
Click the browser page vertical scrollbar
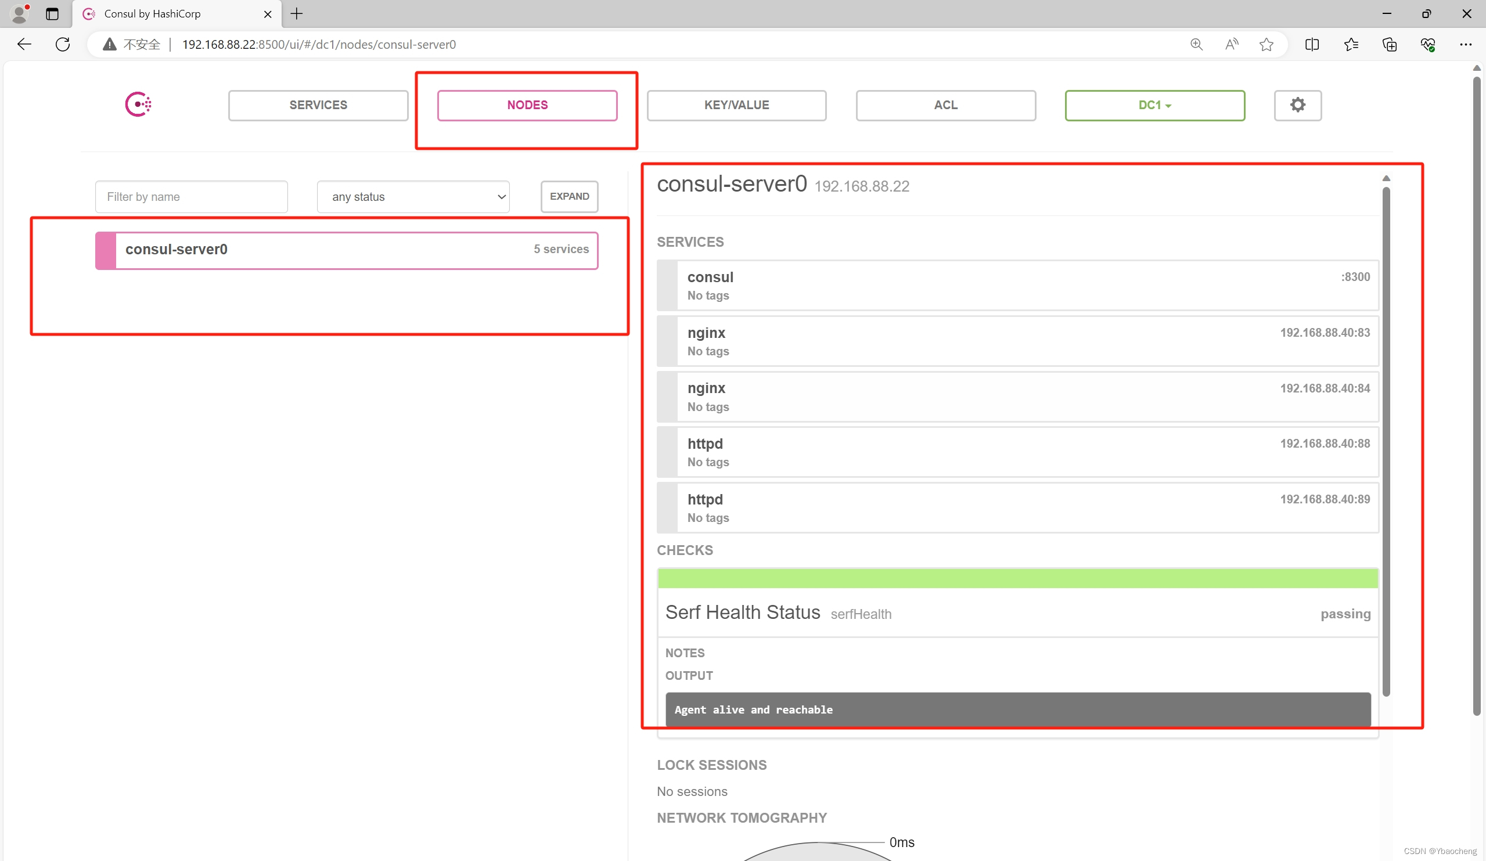click(x=1477, y=395)
